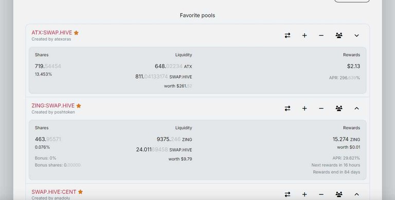
Task: Collapse SWAP.HIVE:CENT pool details
Action: pyautogui.click(x=356, y=194)
